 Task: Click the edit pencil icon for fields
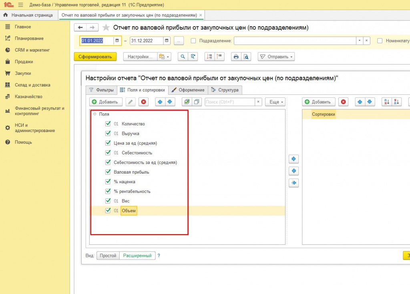coord(131,102)
